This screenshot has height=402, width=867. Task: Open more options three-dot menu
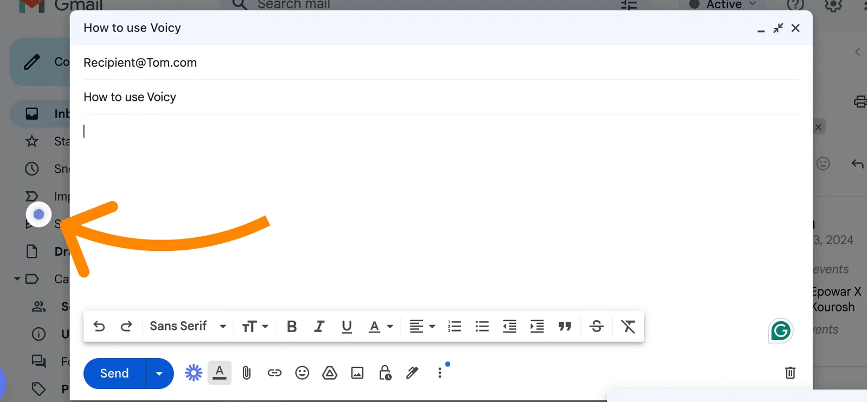440,373
